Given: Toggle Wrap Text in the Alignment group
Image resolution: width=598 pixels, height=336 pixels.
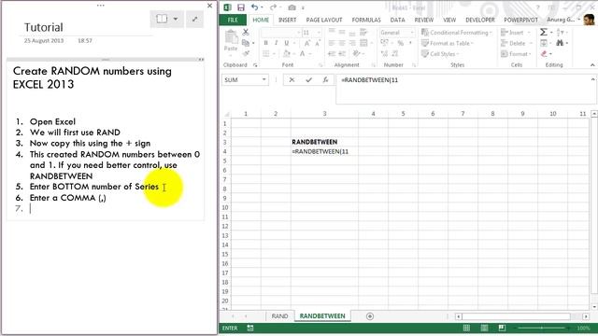Looking at the screenshot, I should tap(363, 33).
